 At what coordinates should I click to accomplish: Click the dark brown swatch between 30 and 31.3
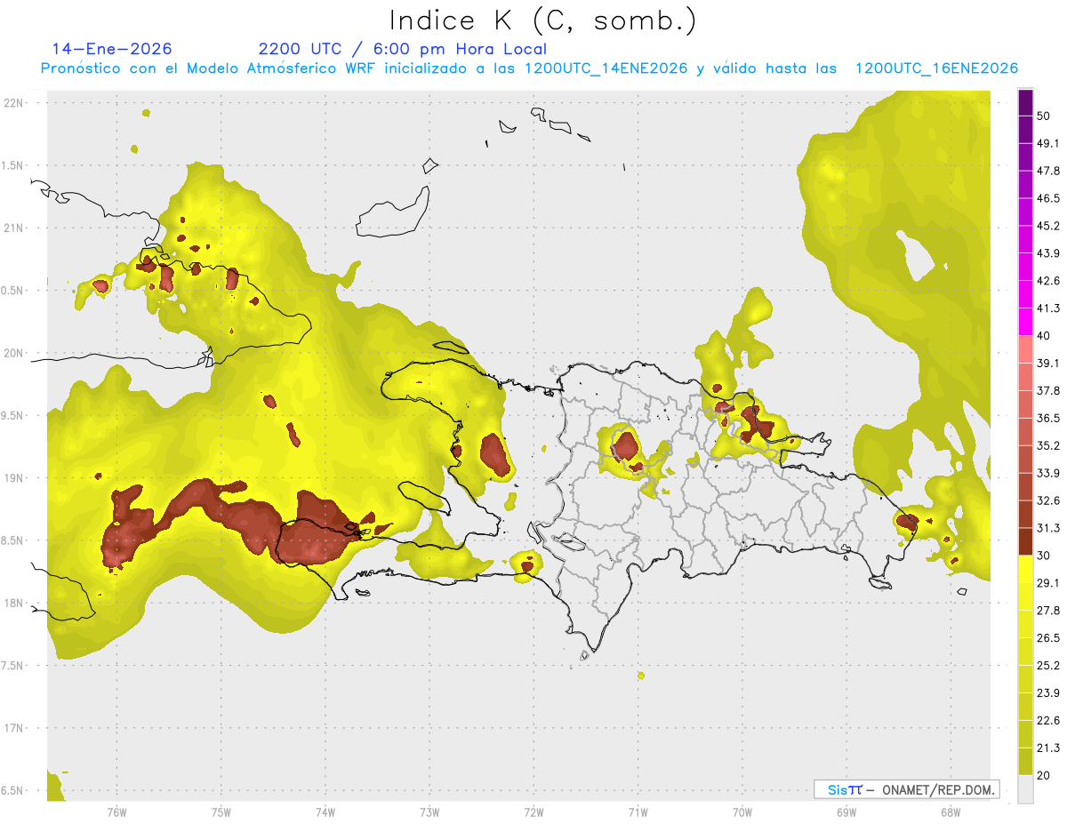coord(1025,542)
